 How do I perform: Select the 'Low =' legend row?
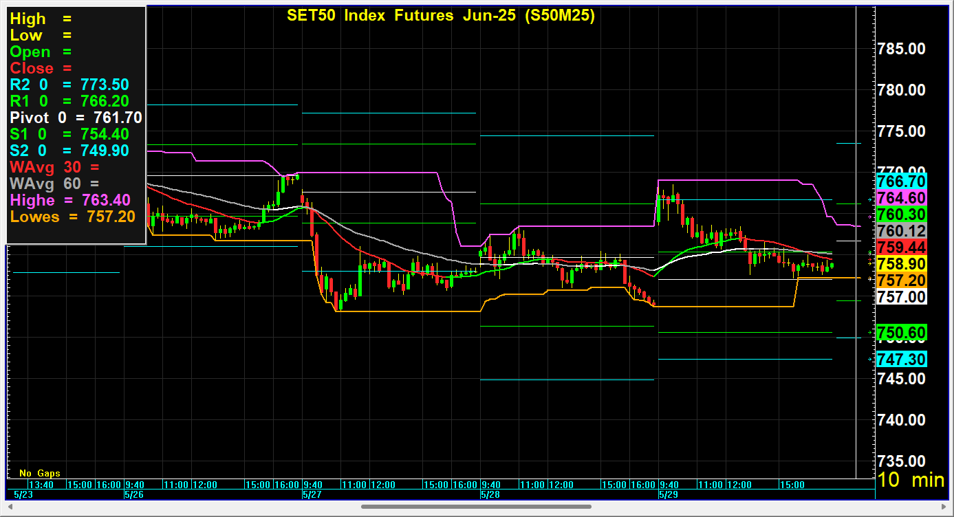(x=41, y=35)
